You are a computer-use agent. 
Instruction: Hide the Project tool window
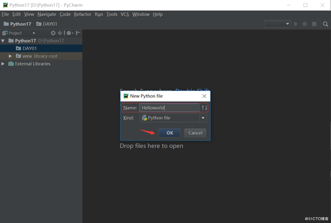click(x=78, y=33)
